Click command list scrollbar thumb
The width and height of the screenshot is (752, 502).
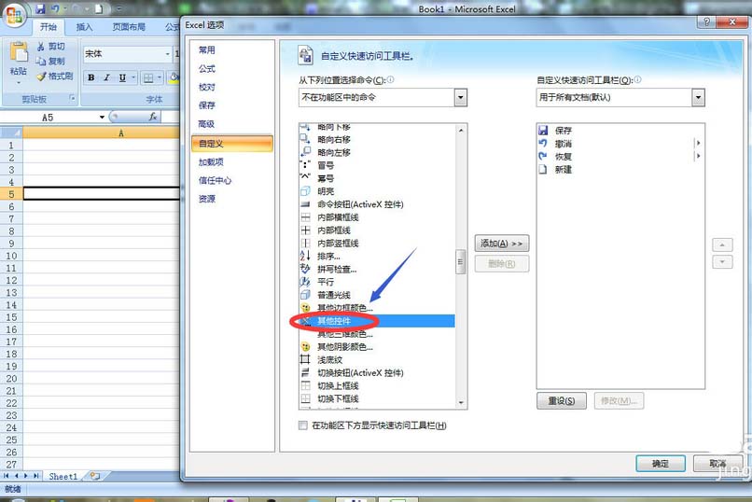coord(460,261)
